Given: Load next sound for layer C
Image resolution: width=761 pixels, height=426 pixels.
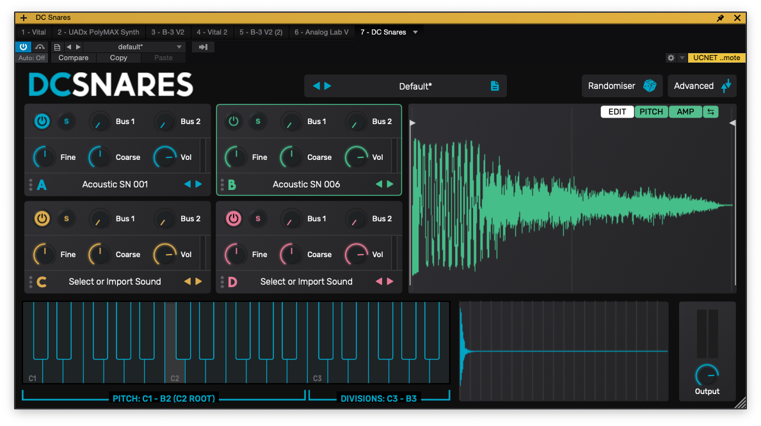Looking at the screenshot, I should pyautogui.click(x=198, y=281).
